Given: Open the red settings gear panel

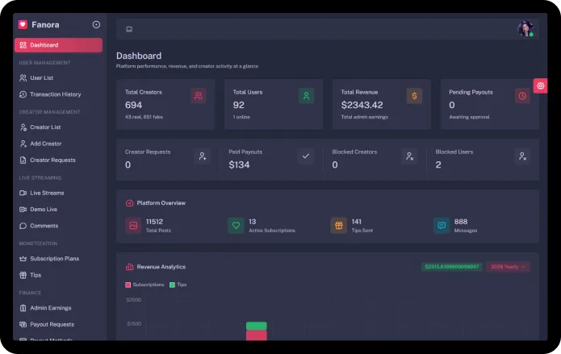Looking at the screenshot, I should [540, 85].
